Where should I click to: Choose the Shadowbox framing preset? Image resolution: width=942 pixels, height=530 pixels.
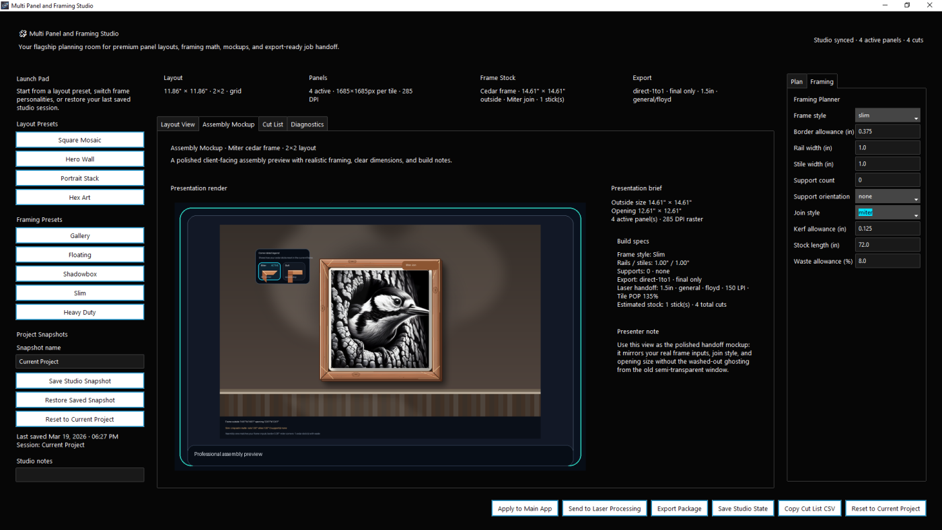click(79, 274)
